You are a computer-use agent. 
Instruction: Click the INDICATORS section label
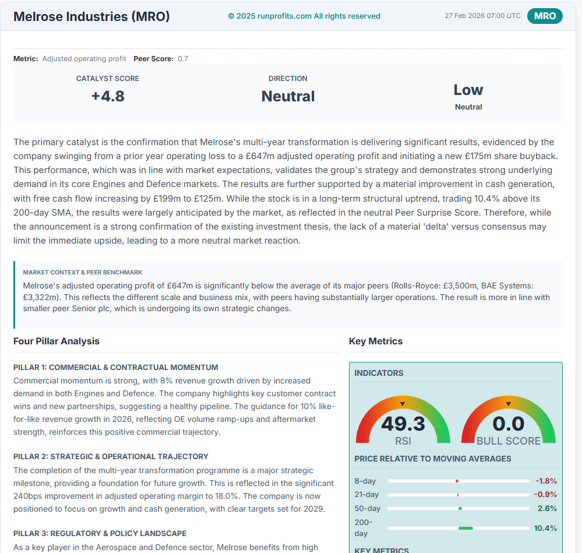coord(379,373)
